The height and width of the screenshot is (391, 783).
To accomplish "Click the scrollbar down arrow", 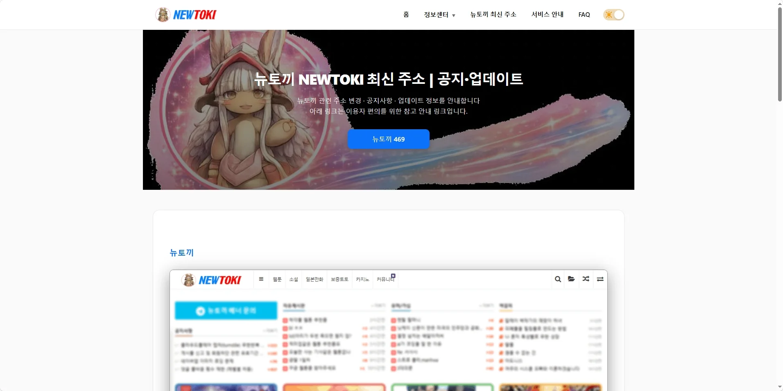I will click(780, 387).
